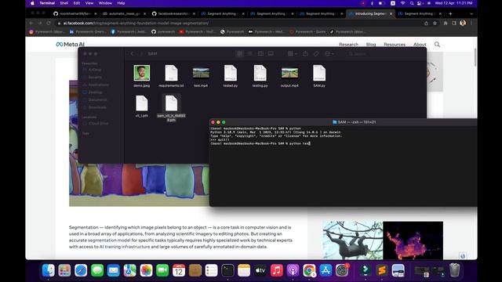Click the Meta AI logo
Screen dimensions: 502x282
(70, 45)
